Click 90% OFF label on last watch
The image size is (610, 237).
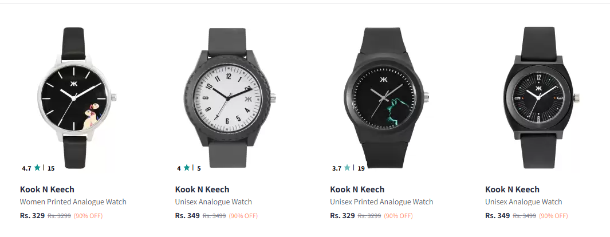pyautogui.click(x=553, y=216)
